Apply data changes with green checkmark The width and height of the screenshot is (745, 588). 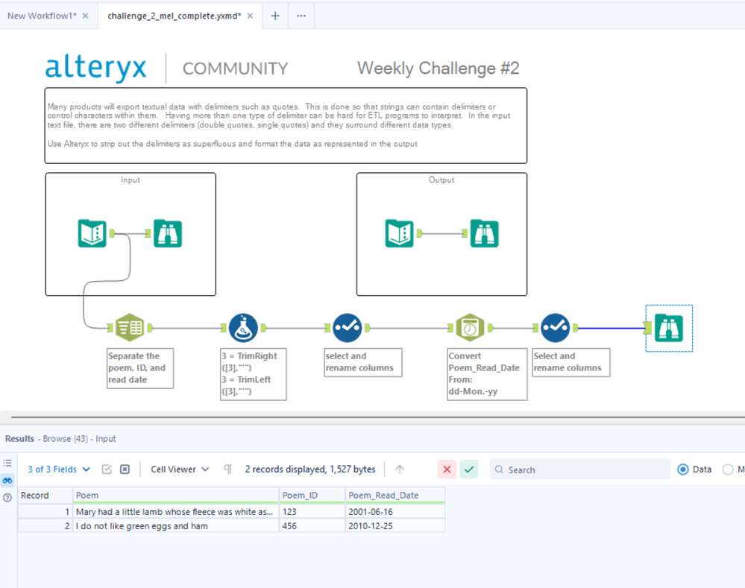click(469, 470)
